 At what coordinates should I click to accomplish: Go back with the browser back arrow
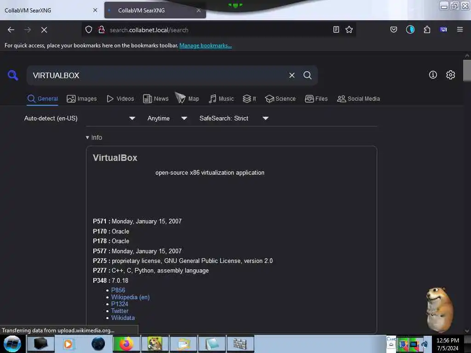(11, 30)
